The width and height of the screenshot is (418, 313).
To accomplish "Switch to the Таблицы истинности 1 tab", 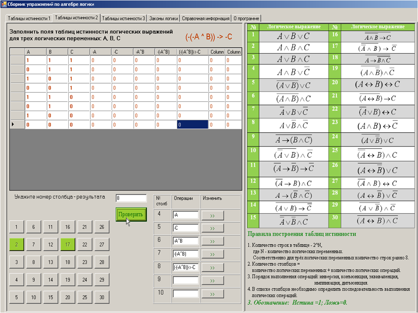I will [x=29, y=18].
